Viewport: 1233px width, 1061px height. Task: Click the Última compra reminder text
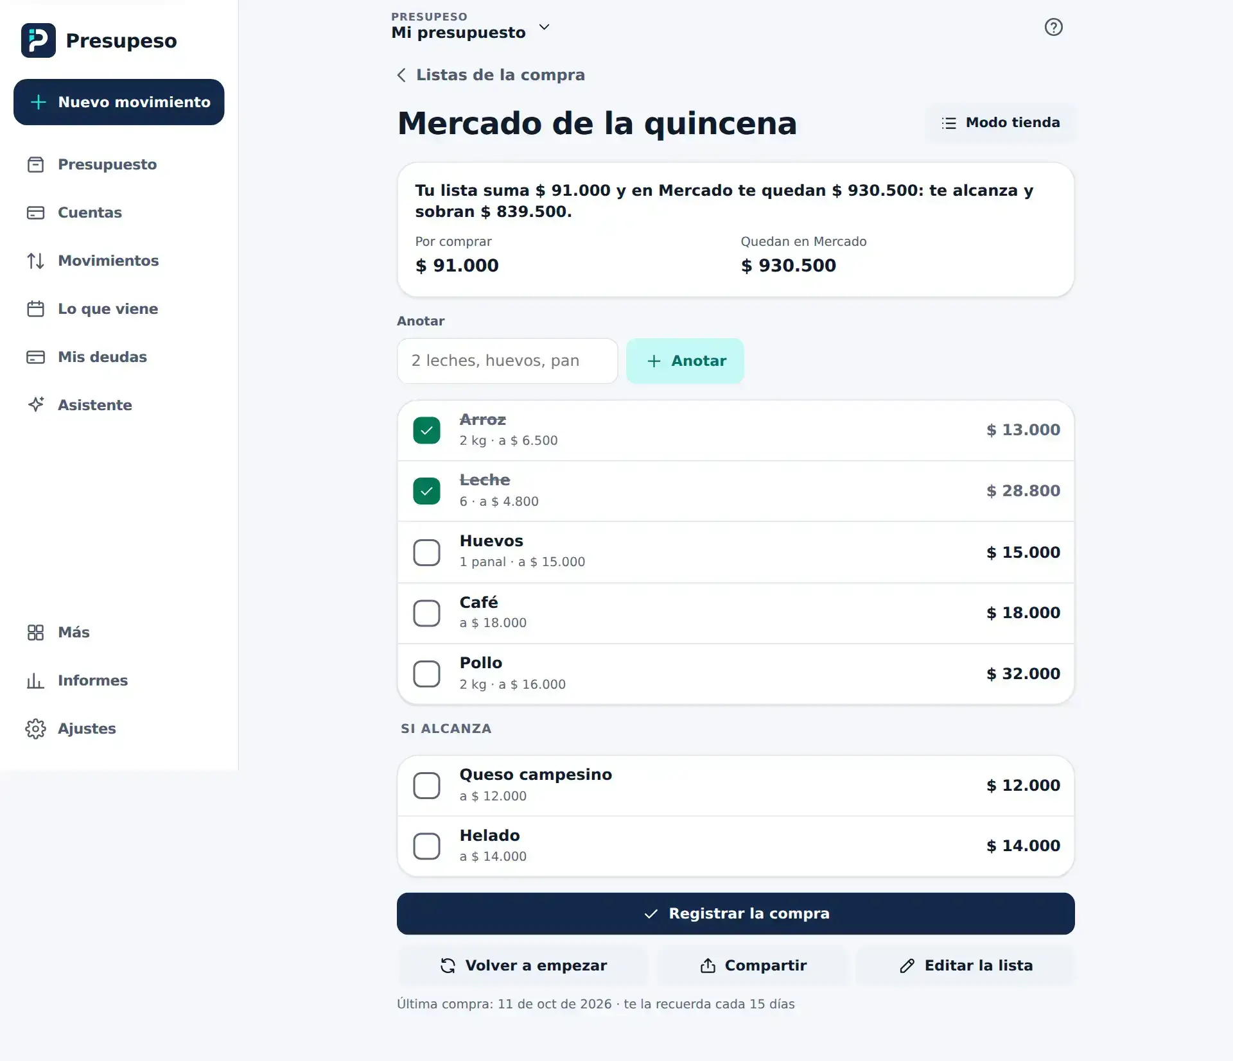click(595, 1005)
